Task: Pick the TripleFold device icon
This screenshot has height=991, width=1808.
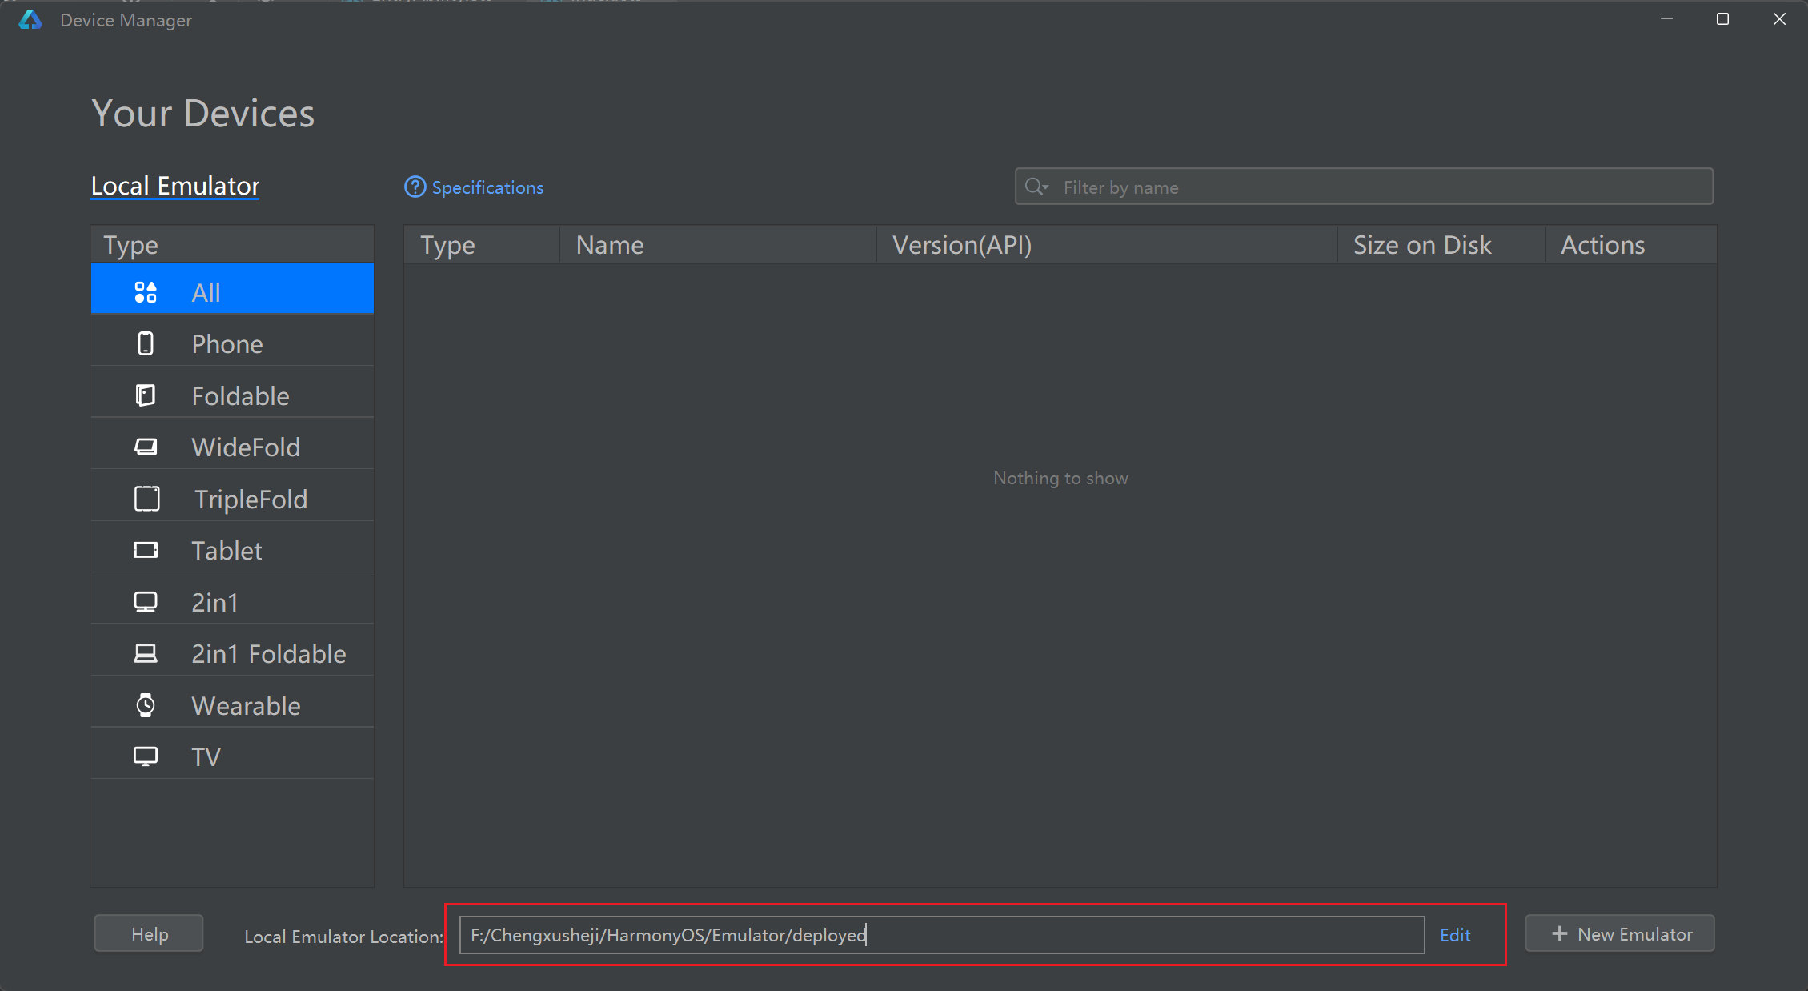Action: pyautogui.click(x=147, y=499)
